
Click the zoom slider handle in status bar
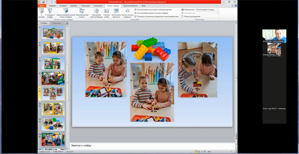(221, 152)
